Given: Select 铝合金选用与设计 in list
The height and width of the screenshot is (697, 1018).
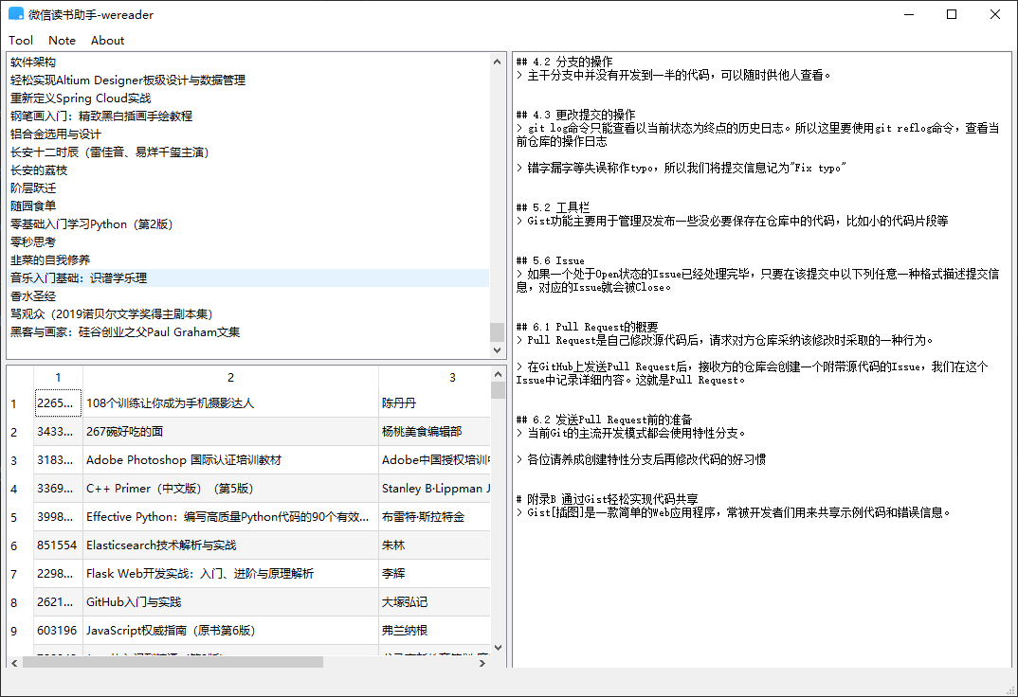Looking at the screenshot, I should coord(248,134).
